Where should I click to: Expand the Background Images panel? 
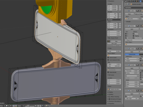(x=108, y=99)
